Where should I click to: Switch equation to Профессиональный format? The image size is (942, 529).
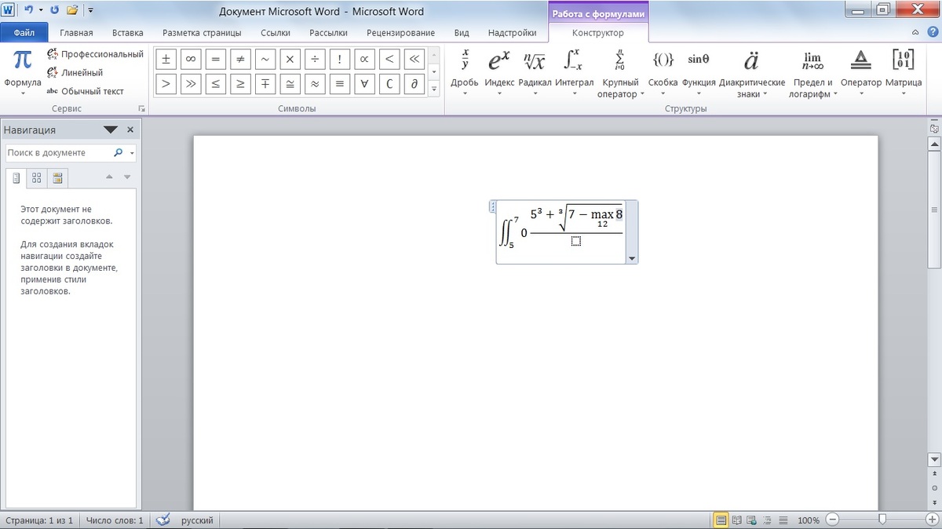point(95,54)
